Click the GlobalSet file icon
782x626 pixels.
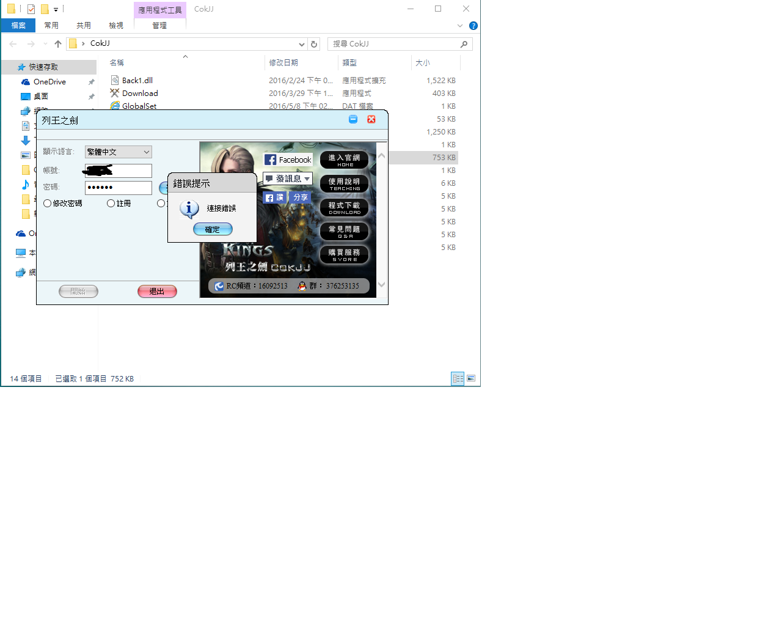[115, 106]
